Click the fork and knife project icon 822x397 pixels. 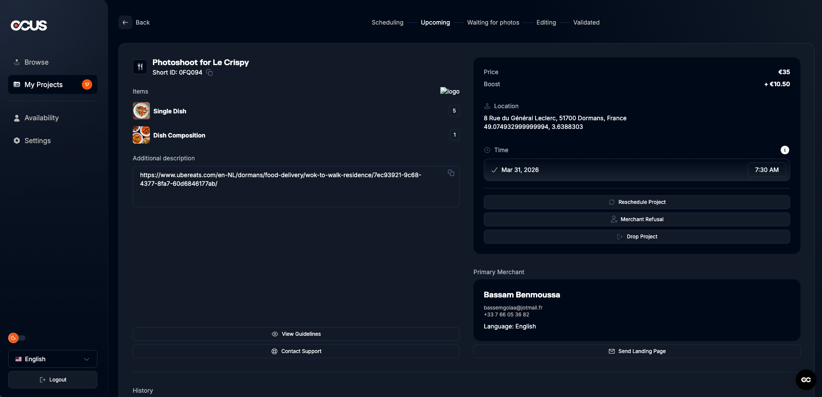[140, 67]
